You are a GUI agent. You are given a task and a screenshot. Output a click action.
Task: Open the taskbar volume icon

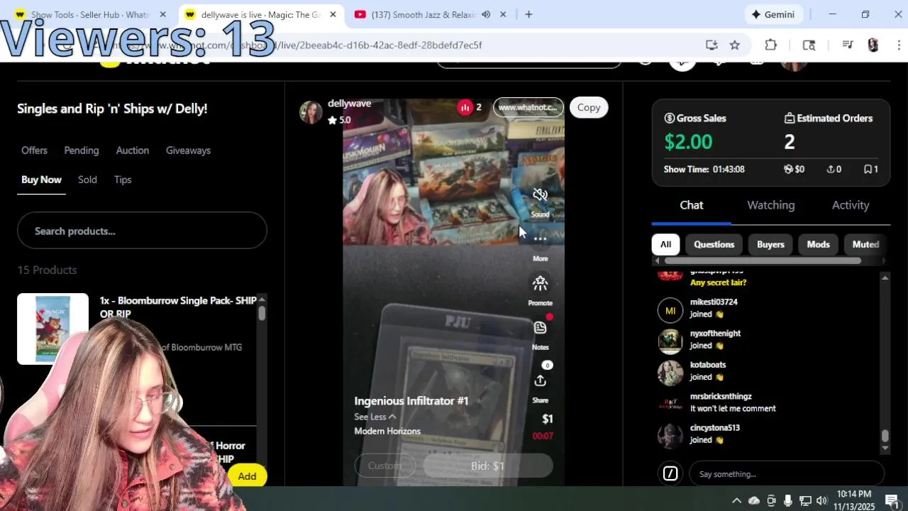coord(822,500)
